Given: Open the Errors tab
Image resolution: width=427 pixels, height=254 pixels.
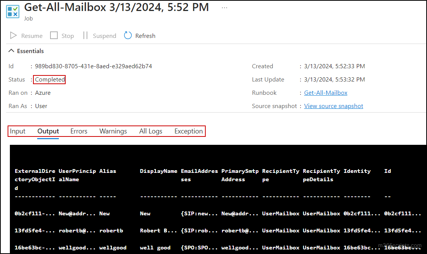Looking at the screenshot, I should pos(79,131).
